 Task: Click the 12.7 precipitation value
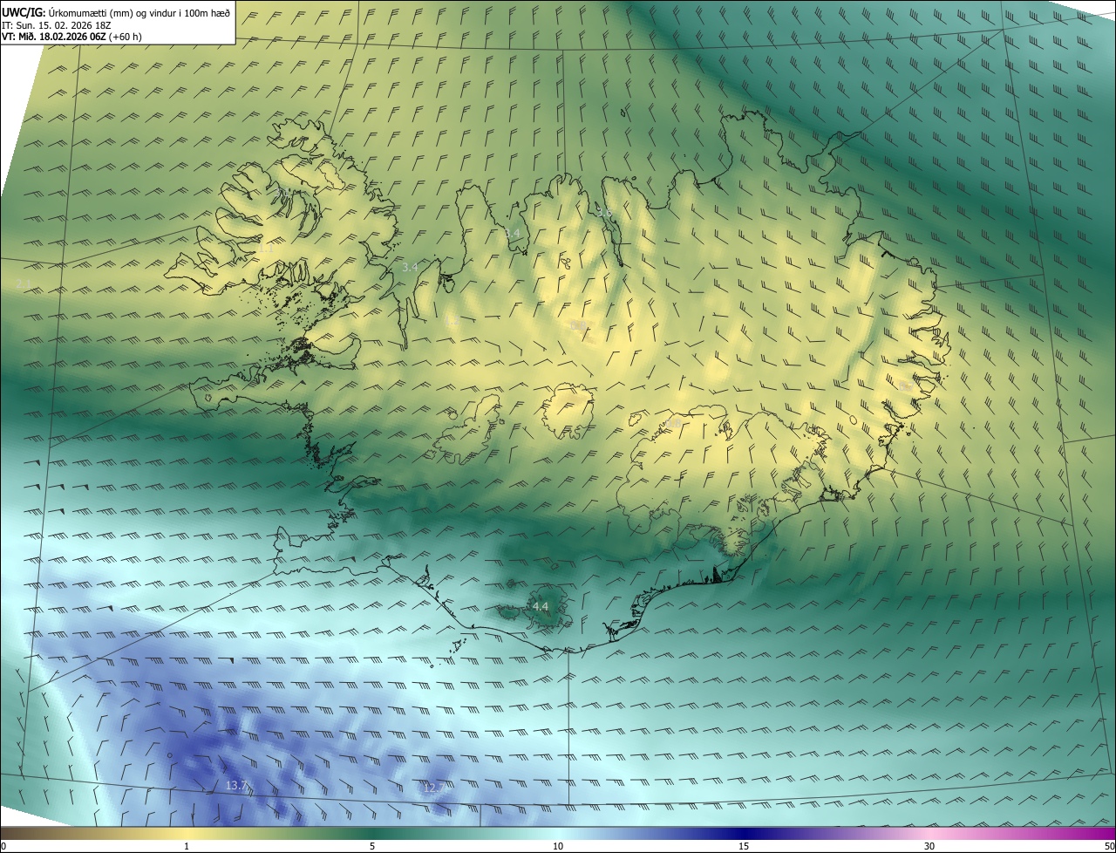[434, 788]
